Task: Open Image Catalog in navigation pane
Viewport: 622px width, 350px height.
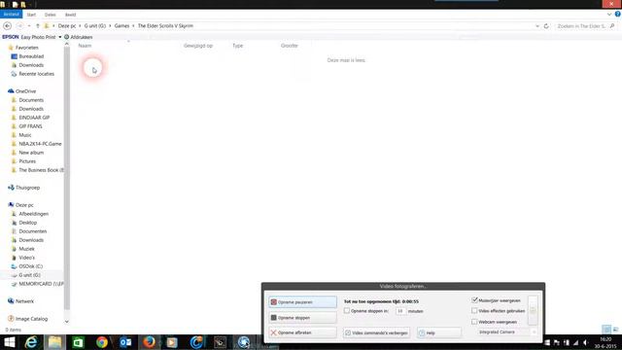Action: (31, 319)
